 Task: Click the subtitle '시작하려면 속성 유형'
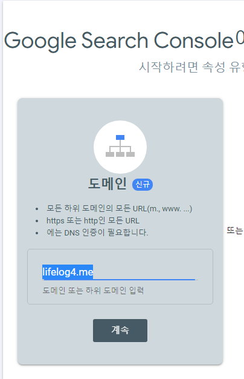click(191, 67)
